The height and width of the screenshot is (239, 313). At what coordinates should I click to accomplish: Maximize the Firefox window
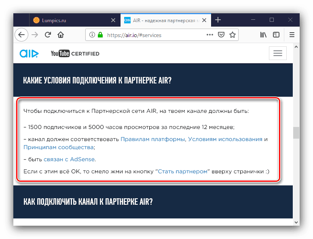pyautogui.click(x=272, y=20)
